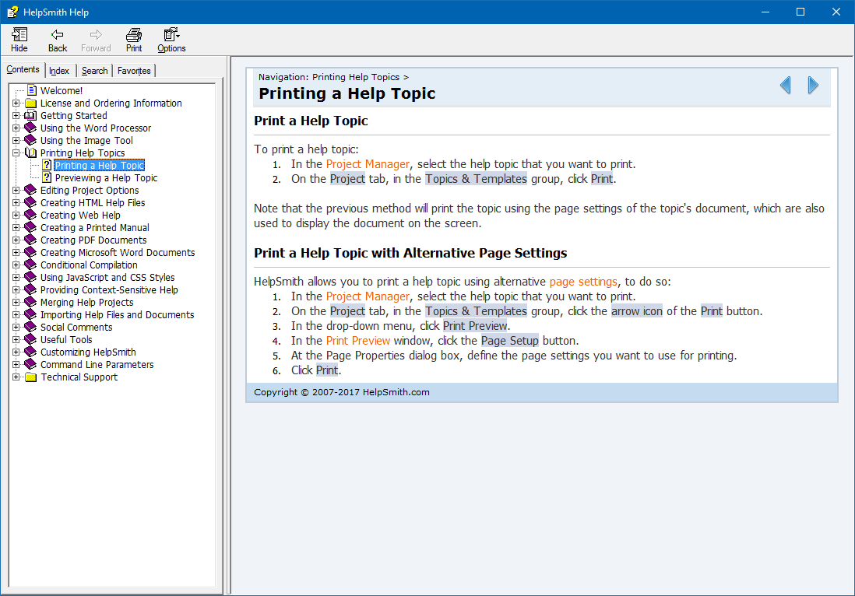Viewport: 855px width, 596px height.
Task: Expand the Creating PDF Documents node
Action: click(x=16, y=240)
